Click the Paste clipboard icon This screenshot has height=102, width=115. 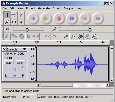tap(21, 36)
